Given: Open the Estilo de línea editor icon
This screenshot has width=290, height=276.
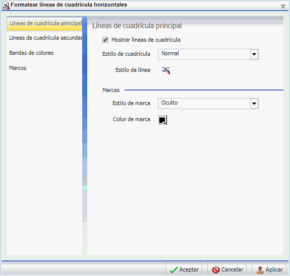Looking at the screenshot, I should [166, 70].
